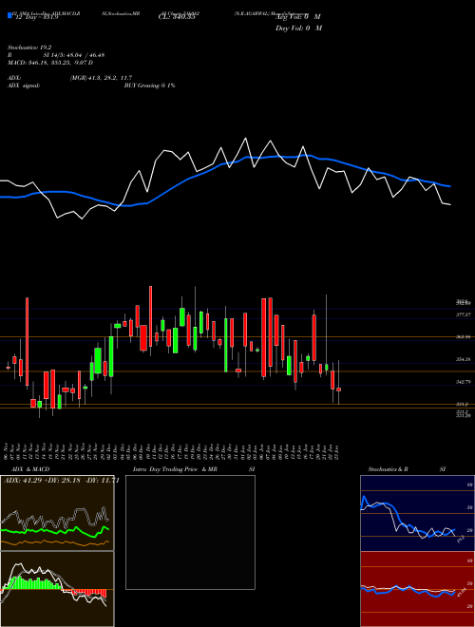Click the empty Intra Day Trading Price panel

pos(190,532)
